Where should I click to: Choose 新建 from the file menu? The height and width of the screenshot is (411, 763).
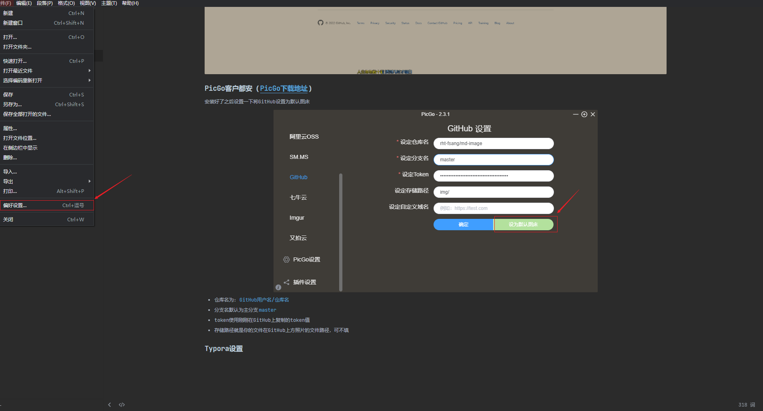(47, 13)
